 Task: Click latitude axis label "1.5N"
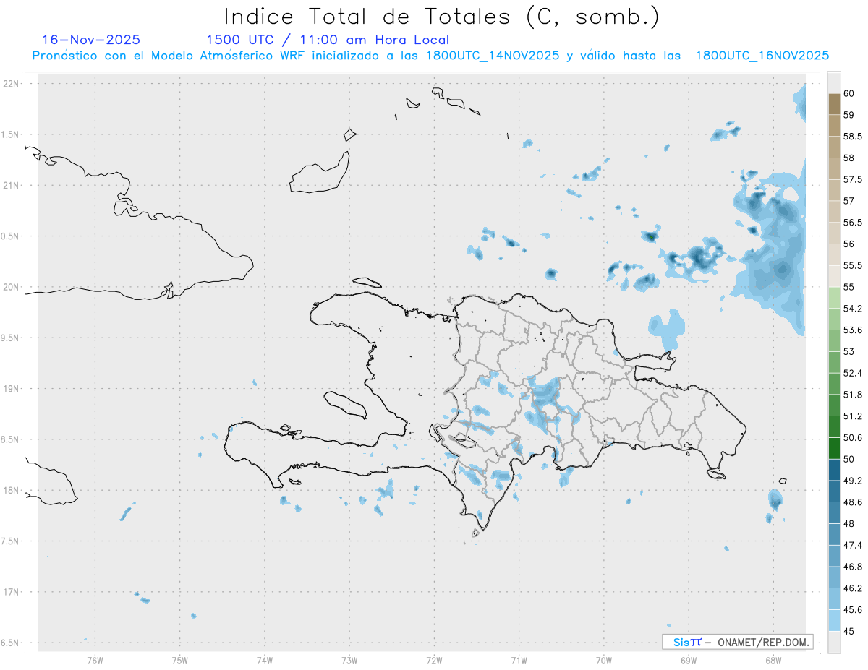click(10, 134)
